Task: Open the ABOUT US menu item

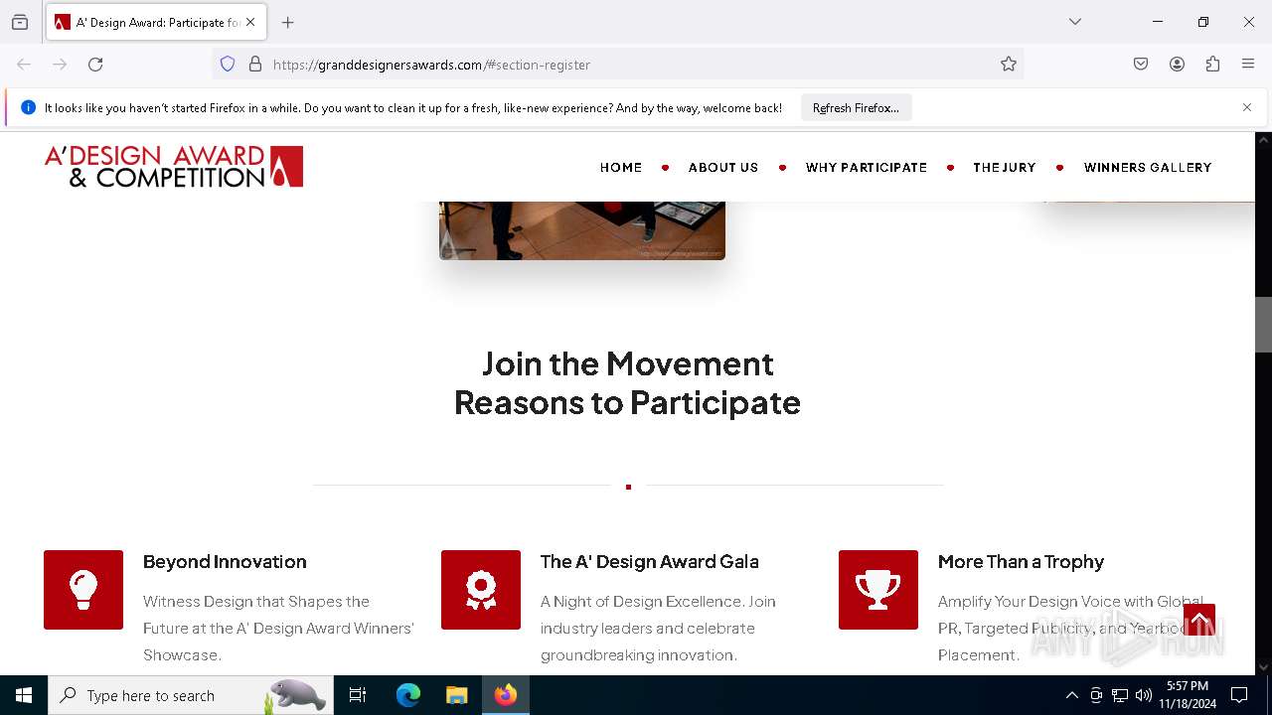Action: [723, 168]
